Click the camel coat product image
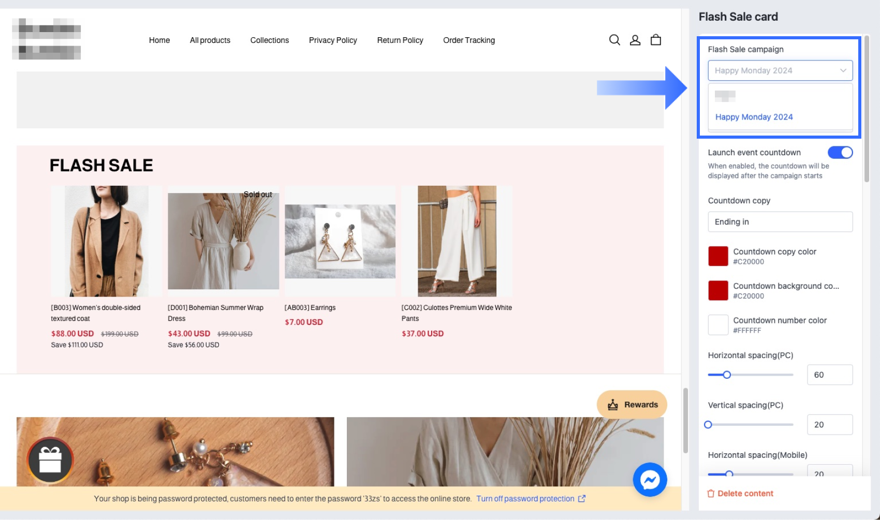The image size is (880, 520). [x=107, y=241]
